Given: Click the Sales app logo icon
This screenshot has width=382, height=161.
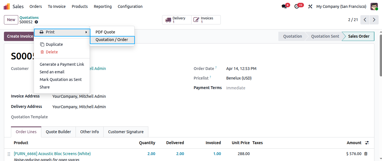Looking at the screenshot, I should click(x=7, y=6).
